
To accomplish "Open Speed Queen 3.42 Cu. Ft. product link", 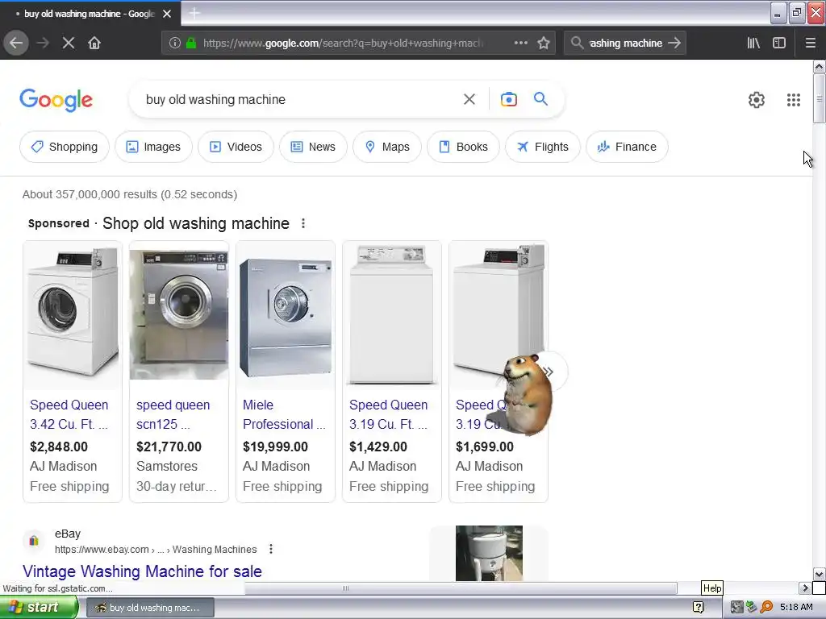I will pos(69,415).
